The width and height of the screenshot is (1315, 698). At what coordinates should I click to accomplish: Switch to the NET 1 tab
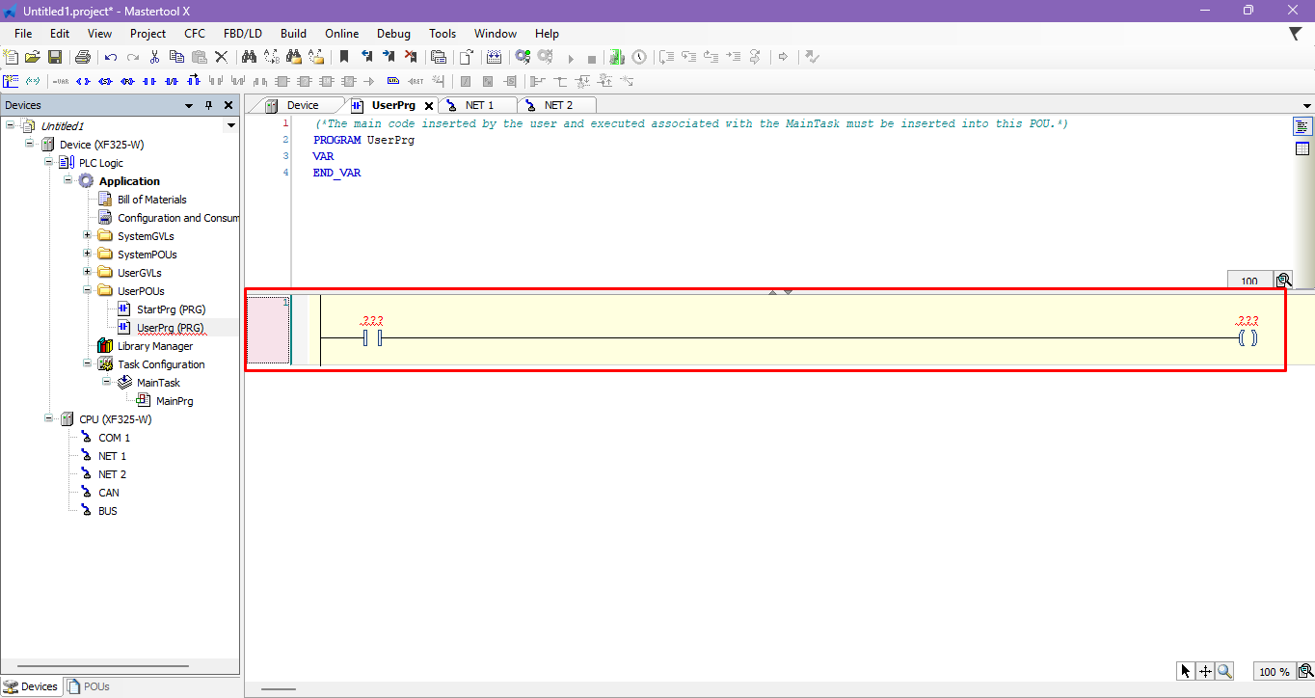coord(479,105)
